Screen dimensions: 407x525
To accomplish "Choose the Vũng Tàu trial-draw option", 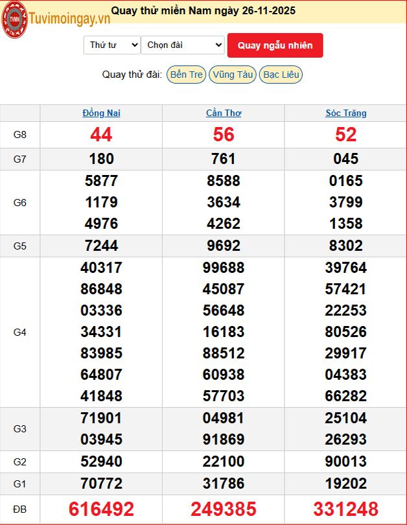I will (233, 75).
